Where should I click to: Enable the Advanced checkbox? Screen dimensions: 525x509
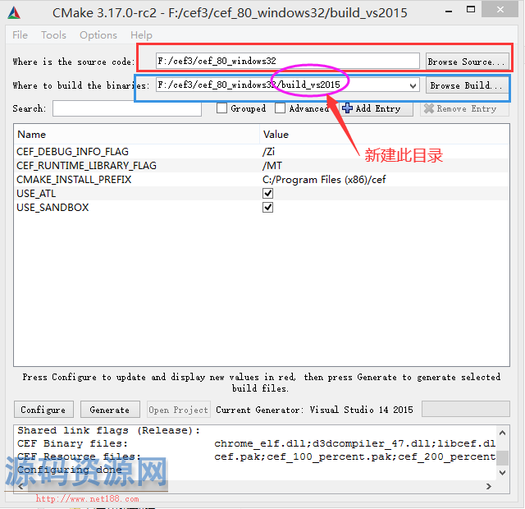click(281, 108)
